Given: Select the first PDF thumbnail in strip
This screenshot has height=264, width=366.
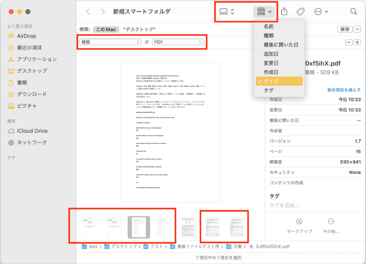Looking at the screenshot, I should point(90,226).
